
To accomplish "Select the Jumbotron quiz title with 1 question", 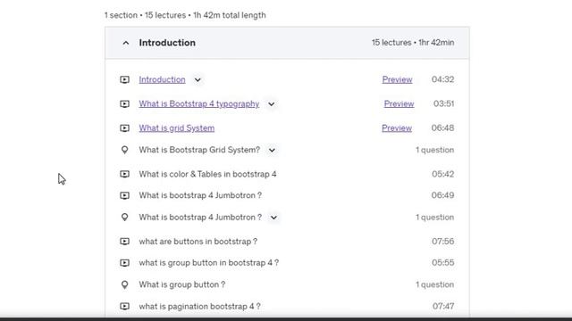I will pyautogui.click(x=200, y=218).
